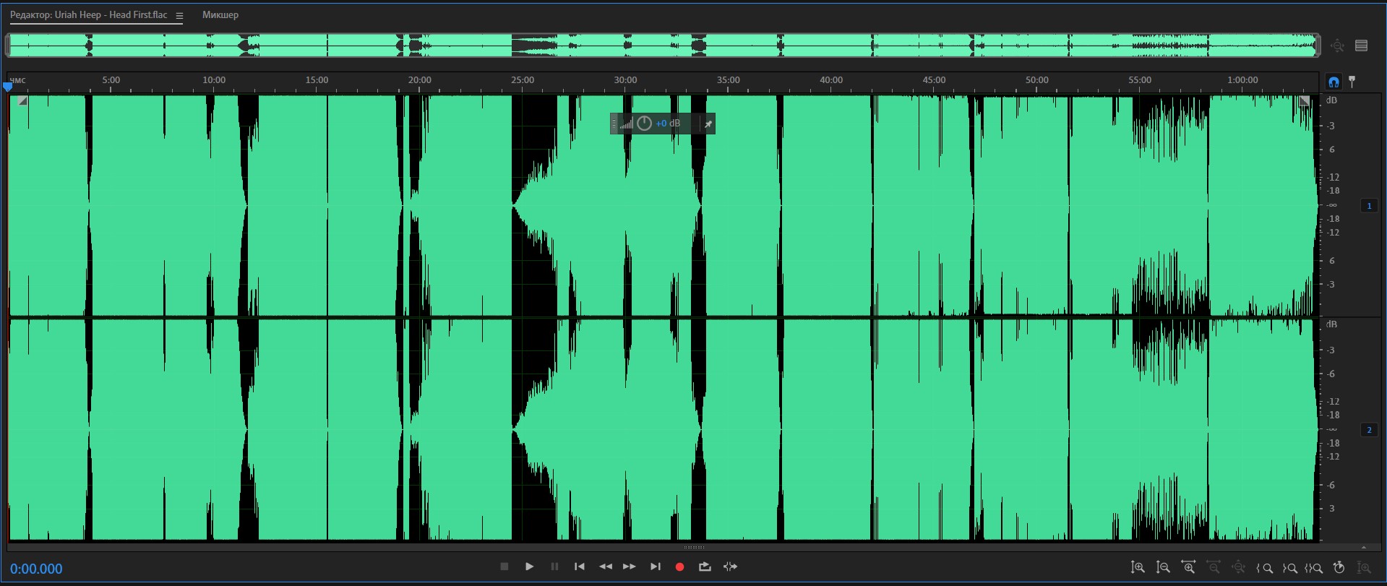
Task: Zoom in time horizontally
Action: coord(1188,568)
